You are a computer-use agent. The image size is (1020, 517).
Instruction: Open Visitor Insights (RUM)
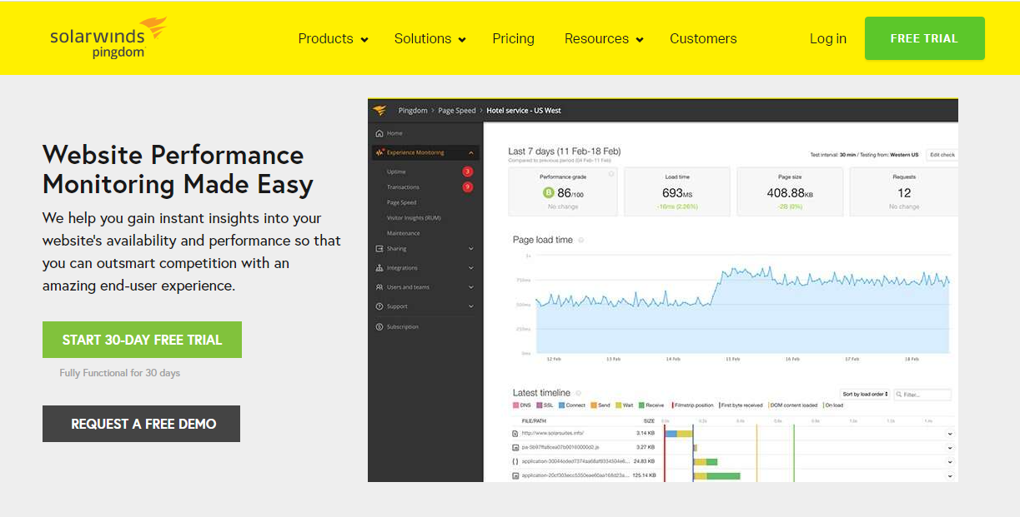pyautogui.click(x=414, y=218)
